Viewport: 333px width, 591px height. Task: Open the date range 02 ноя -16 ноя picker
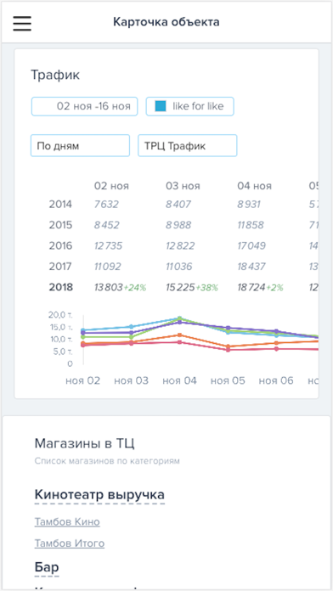tap(84, 106)
